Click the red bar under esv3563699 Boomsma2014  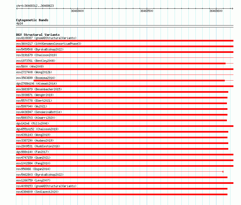click(129, 81)
